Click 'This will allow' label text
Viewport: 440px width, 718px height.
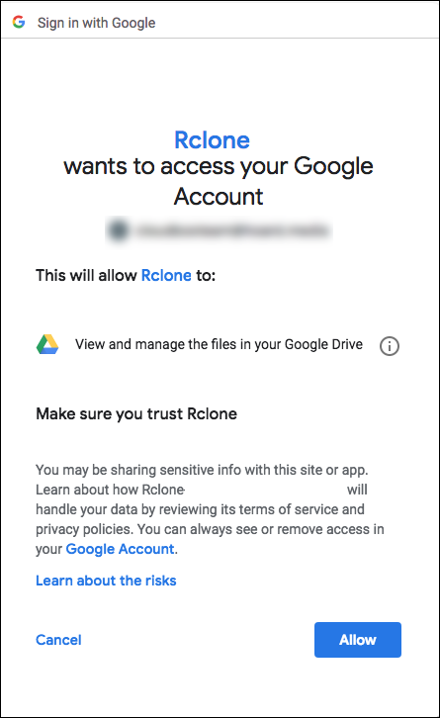click(86, 275)
